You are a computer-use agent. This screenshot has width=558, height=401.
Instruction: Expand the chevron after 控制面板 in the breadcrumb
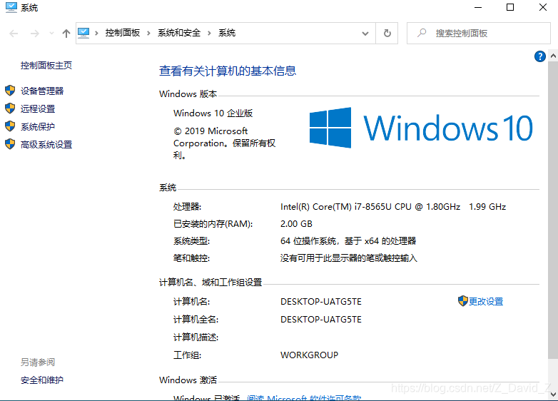click(x=148, y=33)
